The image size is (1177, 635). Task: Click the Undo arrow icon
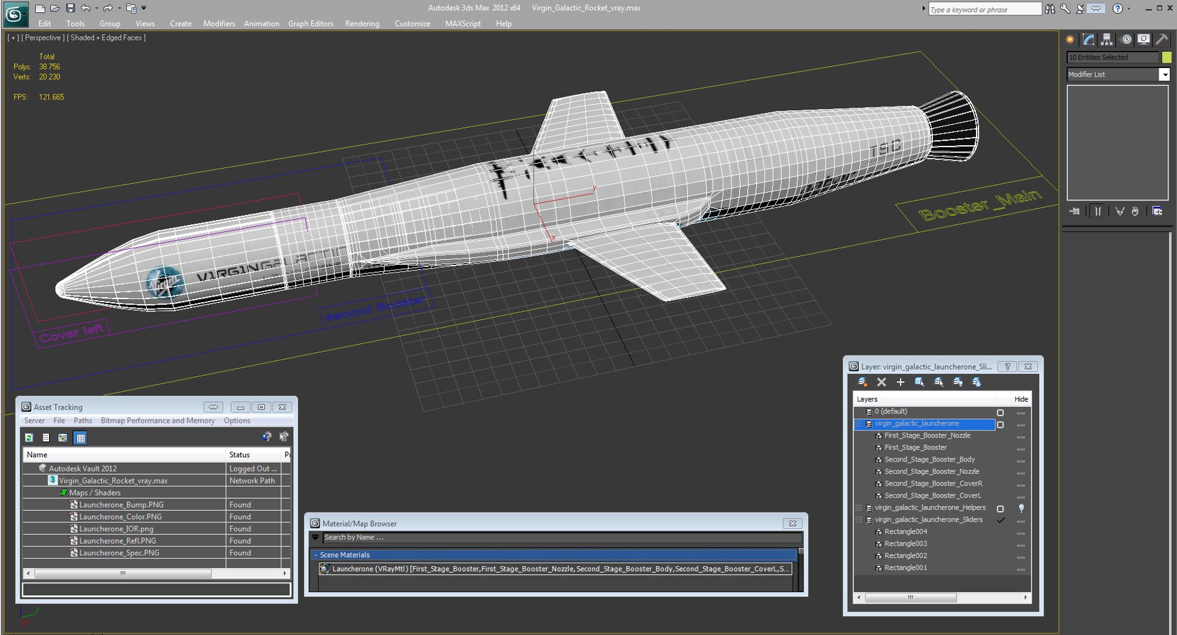[86, 8]
